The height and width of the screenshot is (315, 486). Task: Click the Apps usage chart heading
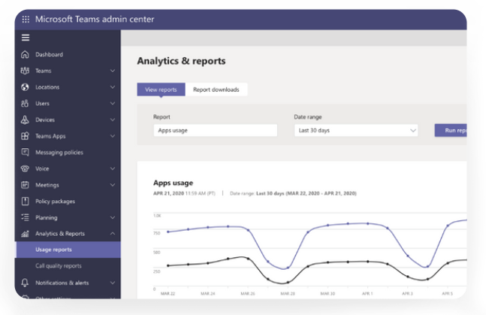173,183
